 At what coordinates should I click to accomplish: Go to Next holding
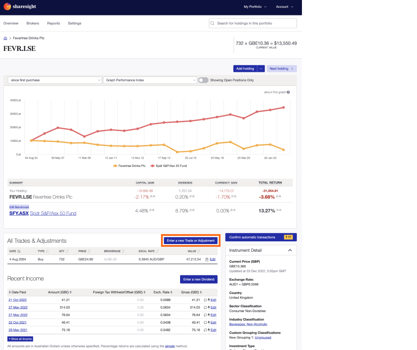(281, 69)
